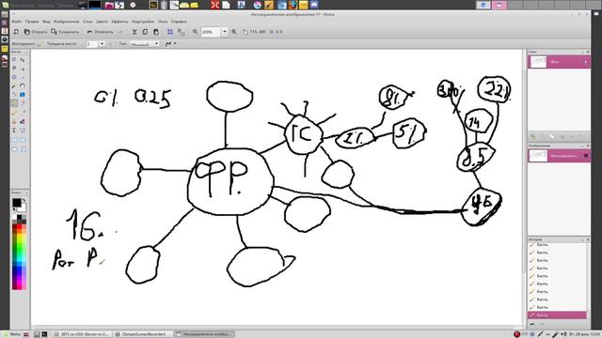Click the brush width input field

92,44
